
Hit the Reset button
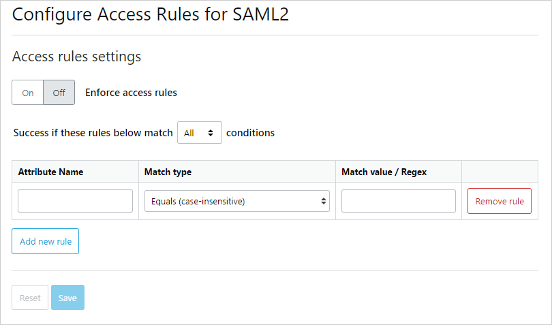click(30, 298)
